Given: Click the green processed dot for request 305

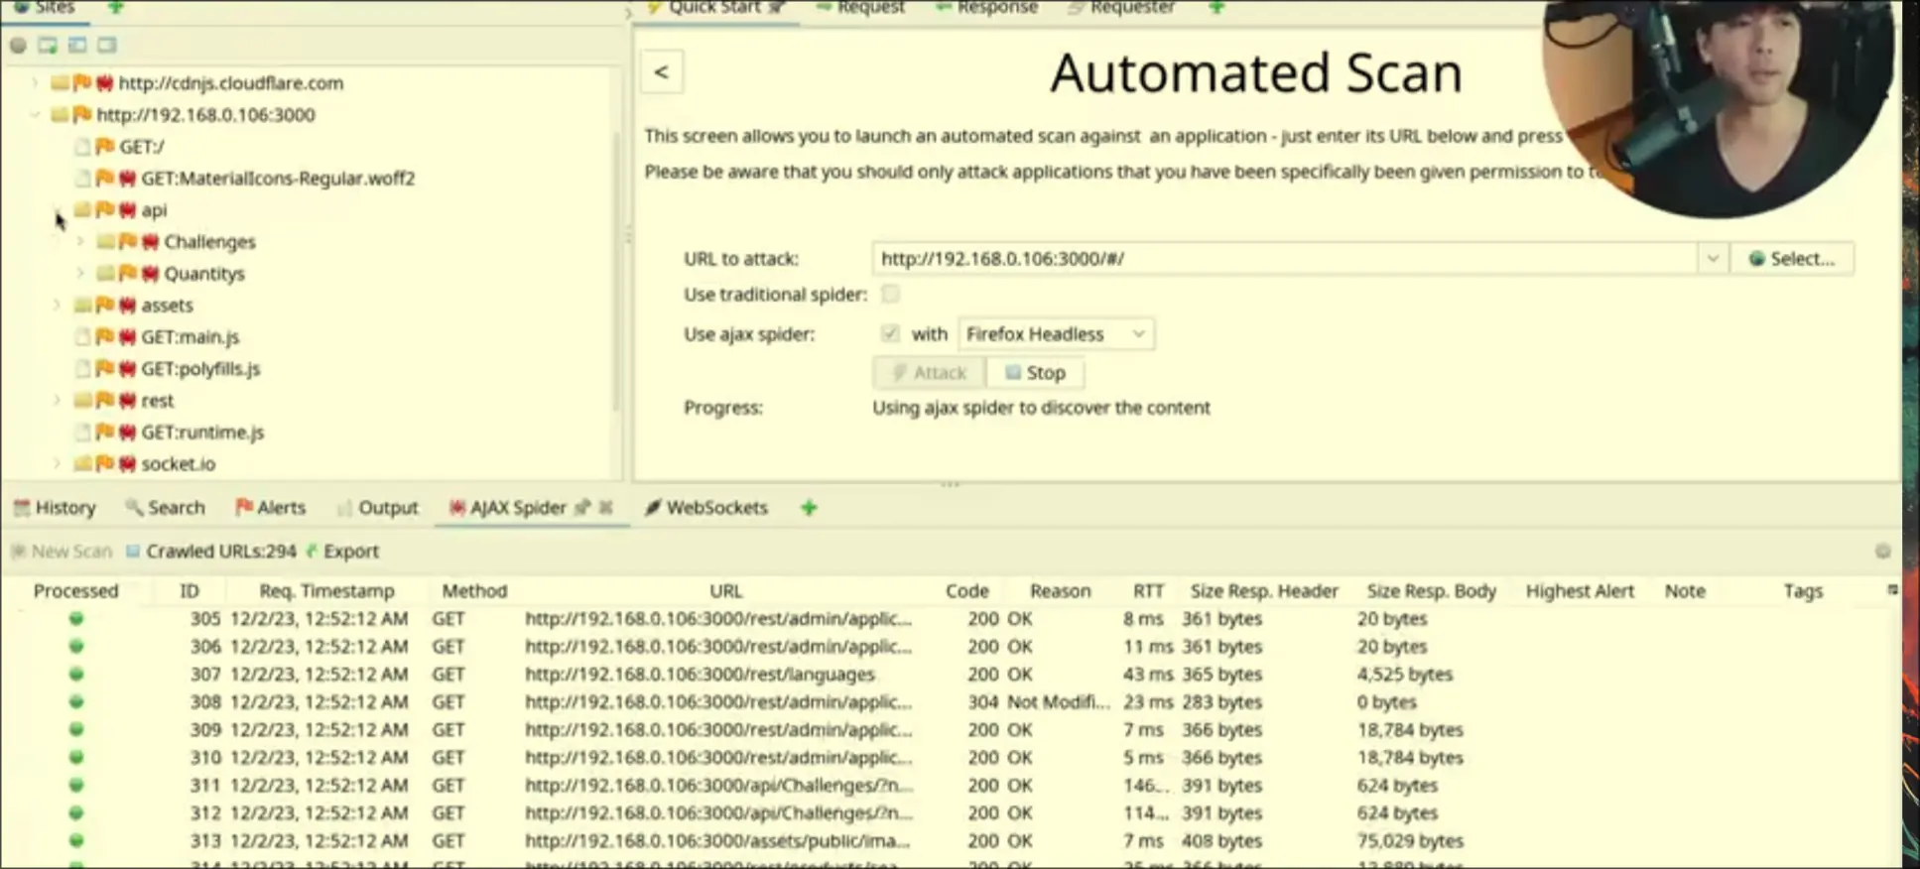Looking at the screenshot, I should pyautogui.click(x=76, y=618).
